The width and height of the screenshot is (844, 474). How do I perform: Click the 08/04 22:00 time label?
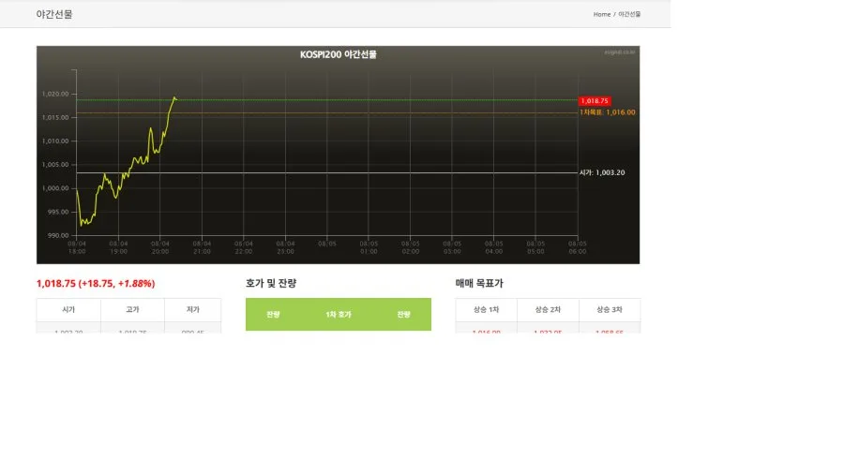pos(243,247)
